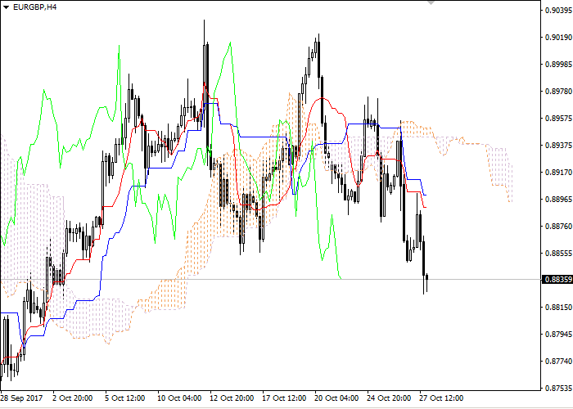Click the chart shift triangle marker at top
The width and height of the screenshot is (573, 409).
pyautogui.click(x=431, y=2)
